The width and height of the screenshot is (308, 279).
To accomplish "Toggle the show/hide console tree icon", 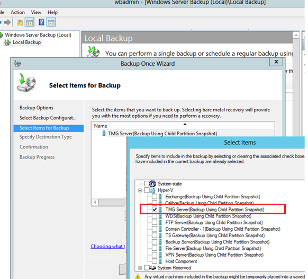I will (x=30, y=22).
